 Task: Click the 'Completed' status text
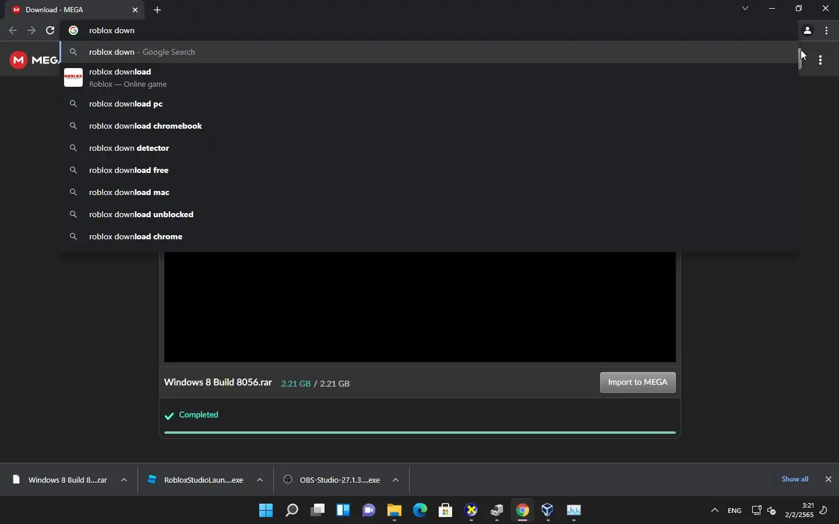click(199, 415)
